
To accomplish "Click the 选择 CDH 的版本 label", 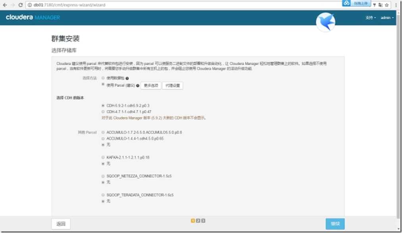I will click(70, 98).
